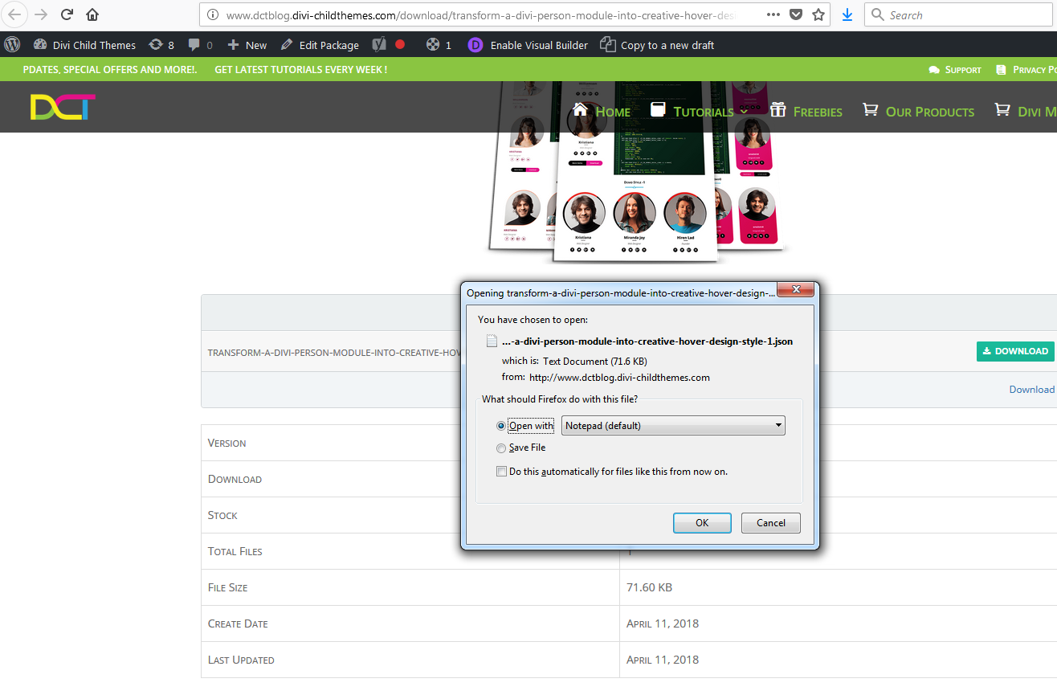The height and width of the screenshot is (695, 1057).
Task: Reload the page with refresh icon
Action: pyautogui.click(x=67, y=14)
